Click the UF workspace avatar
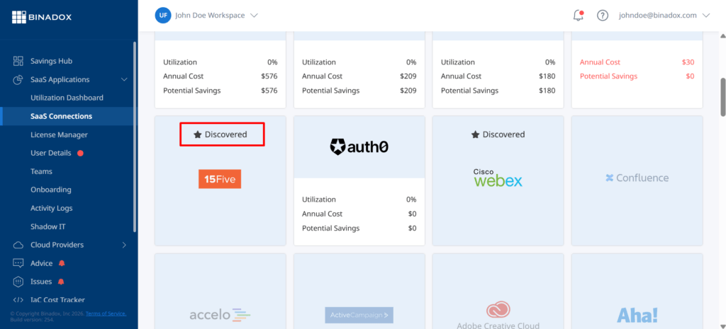The image size is (726, 329). coord(163,16)
